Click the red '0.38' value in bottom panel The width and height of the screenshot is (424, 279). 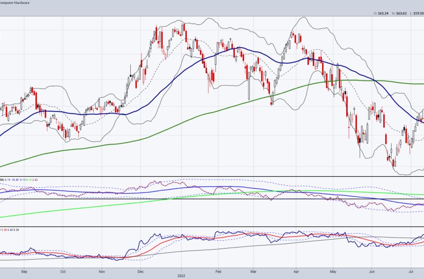coord(4,230)
